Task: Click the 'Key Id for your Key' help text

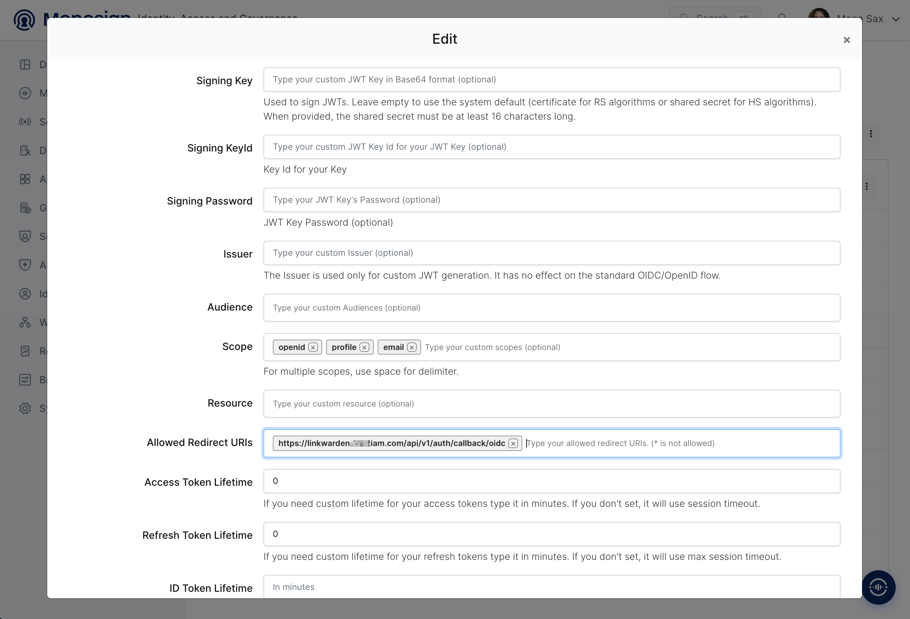Action: tap(305, 169)
